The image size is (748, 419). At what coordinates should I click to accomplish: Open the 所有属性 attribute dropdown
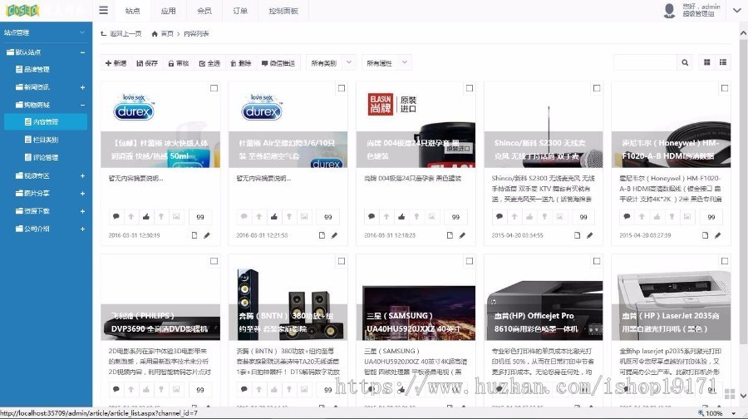coord(386,62)
